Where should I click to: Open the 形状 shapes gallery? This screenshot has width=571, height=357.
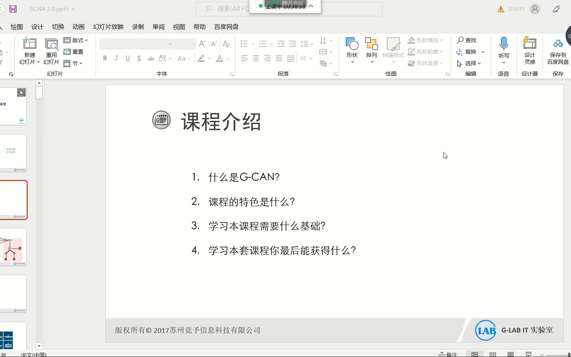[x=352, y=50]
